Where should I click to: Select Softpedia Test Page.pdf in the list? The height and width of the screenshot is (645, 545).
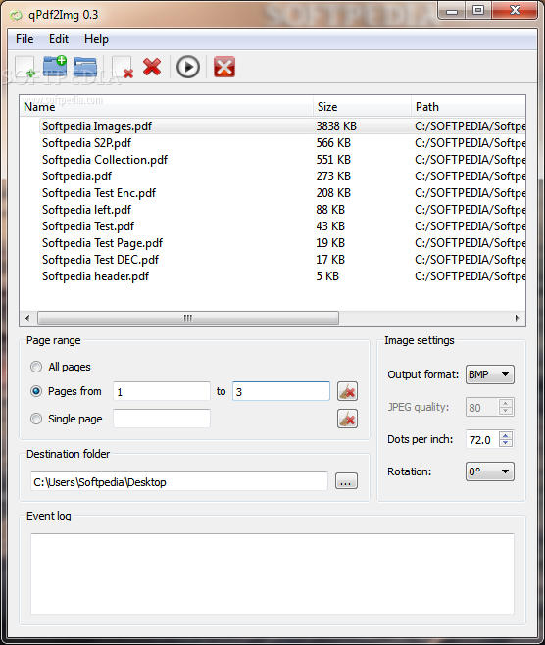(x=102, y=243)
